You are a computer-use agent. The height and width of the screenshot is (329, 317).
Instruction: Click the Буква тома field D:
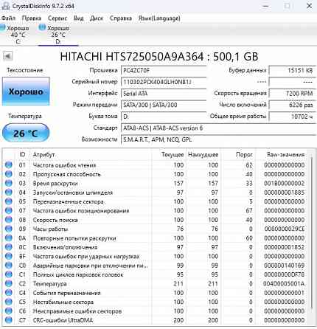pos(164,117)
